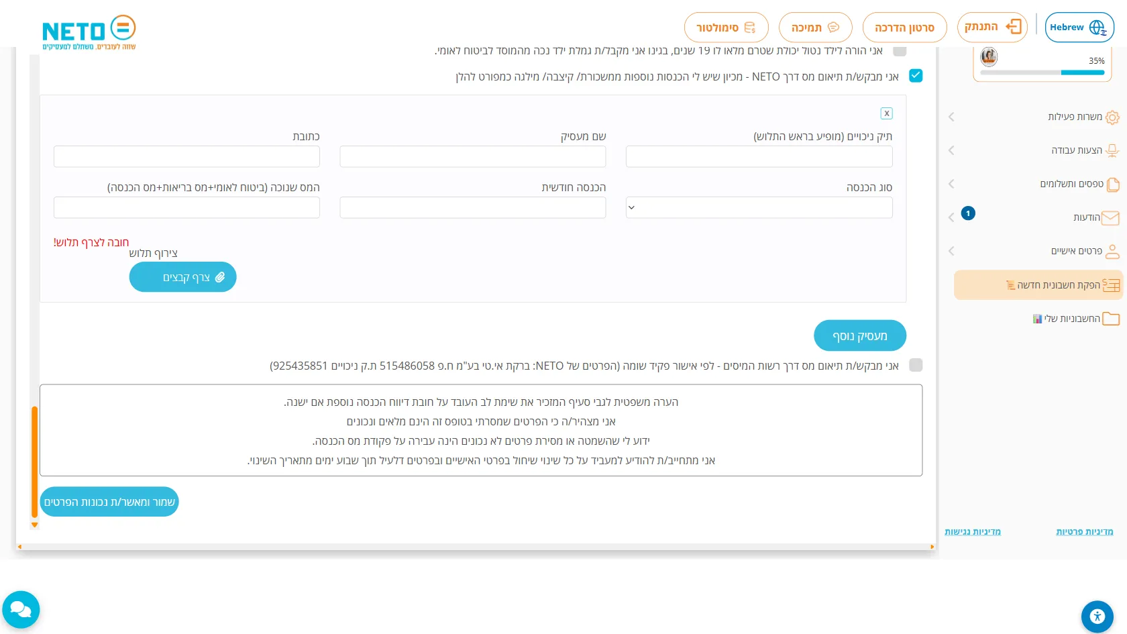Click the desk icon beside הצעות עבודה
Image resolution: width=1127 pixels, height=634 pixels.
click(x=1112, y=151)
